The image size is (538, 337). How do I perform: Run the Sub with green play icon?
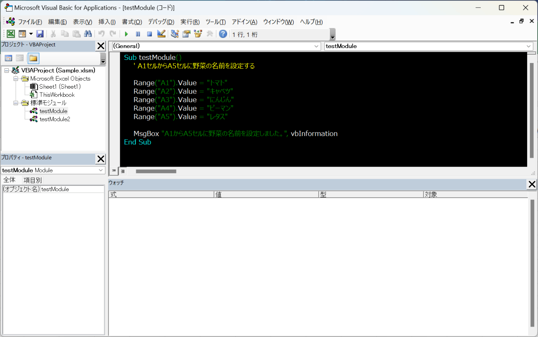pyautogui.click(x=126, y=34)
